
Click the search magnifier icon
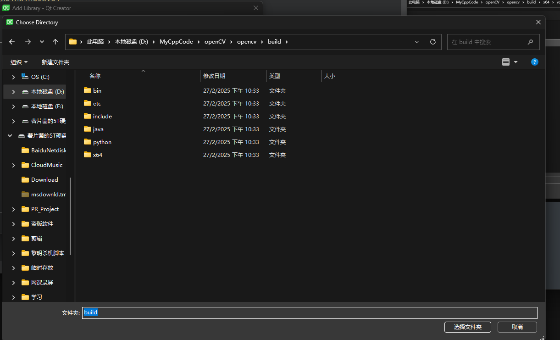click(530, 42)
